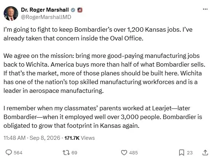Click the reply speech bubble icon

click(9, 153)
